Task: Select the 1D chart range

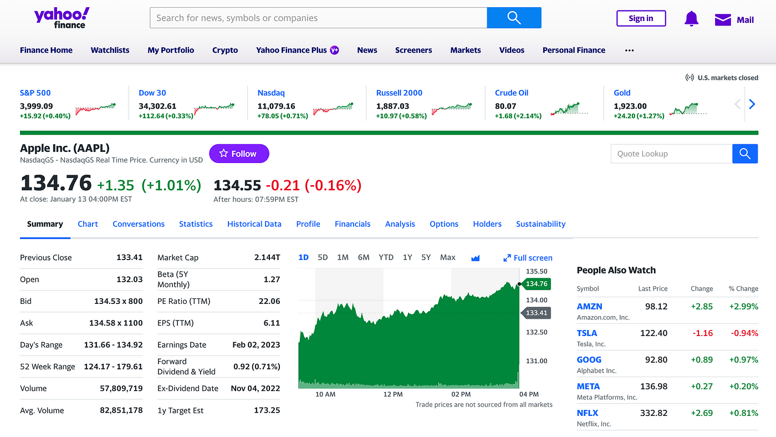Action: click(x=303, y=257)
